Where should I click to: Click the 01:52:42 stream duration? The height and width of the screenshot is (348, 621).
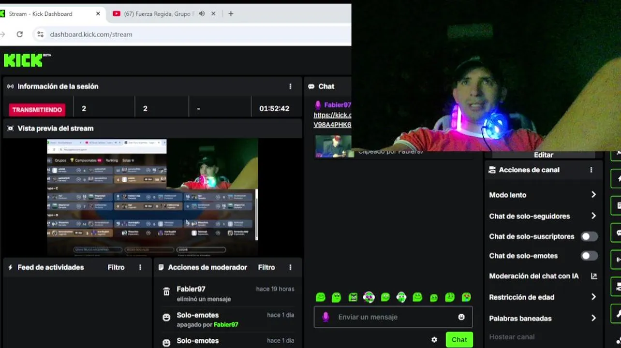pos(274,109)
